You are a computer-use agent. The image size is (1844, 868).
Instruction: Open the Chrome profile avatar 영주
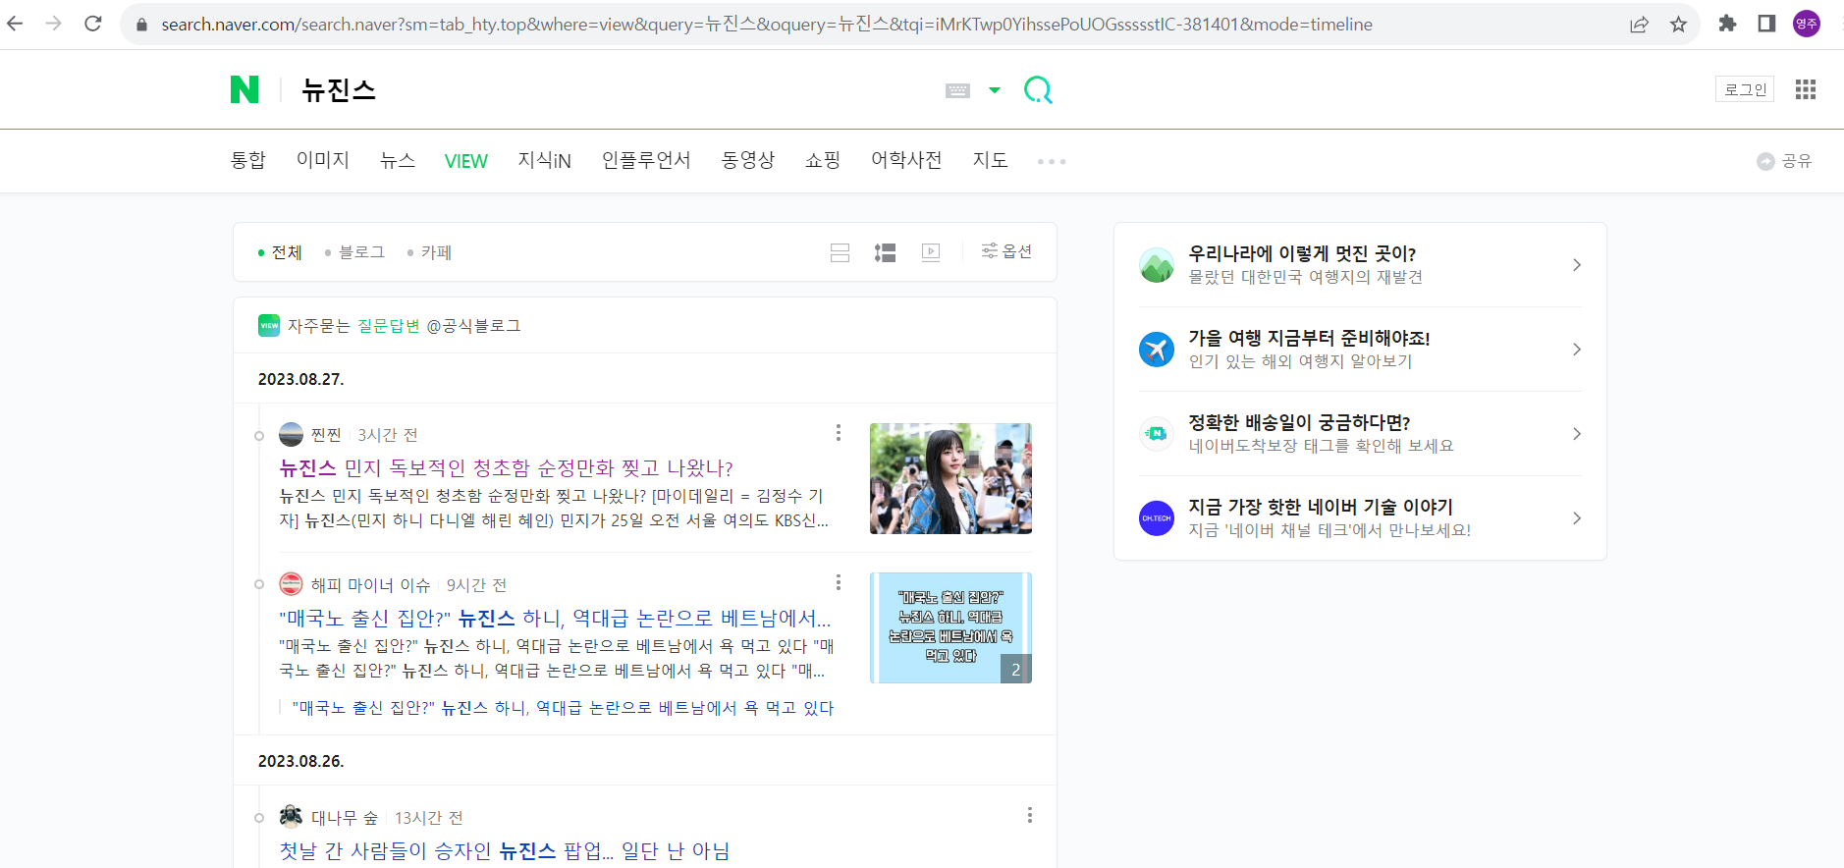tap(1807, 24)
